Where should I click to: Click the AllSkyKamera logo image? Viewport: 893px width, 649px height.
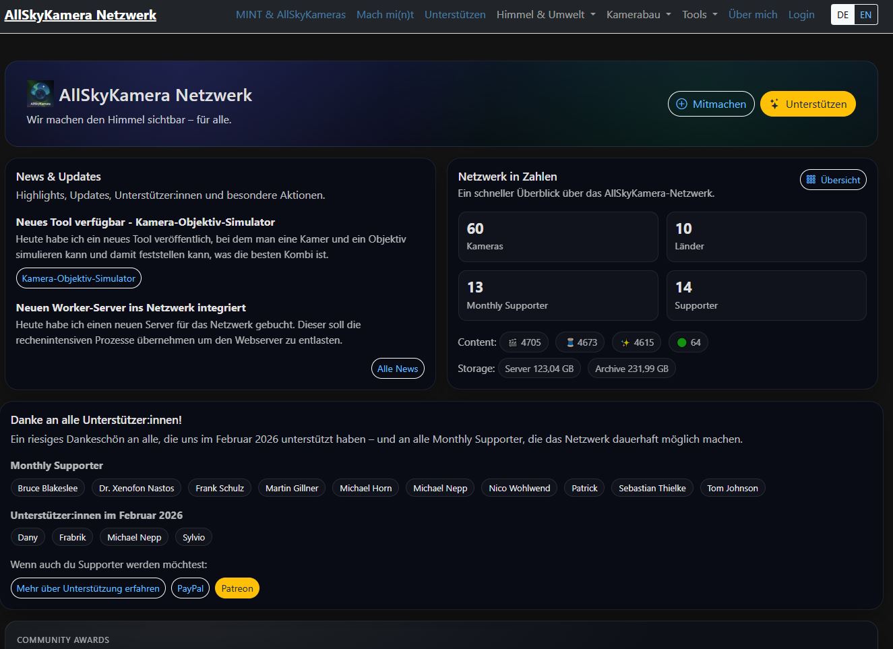click(40, 94)
